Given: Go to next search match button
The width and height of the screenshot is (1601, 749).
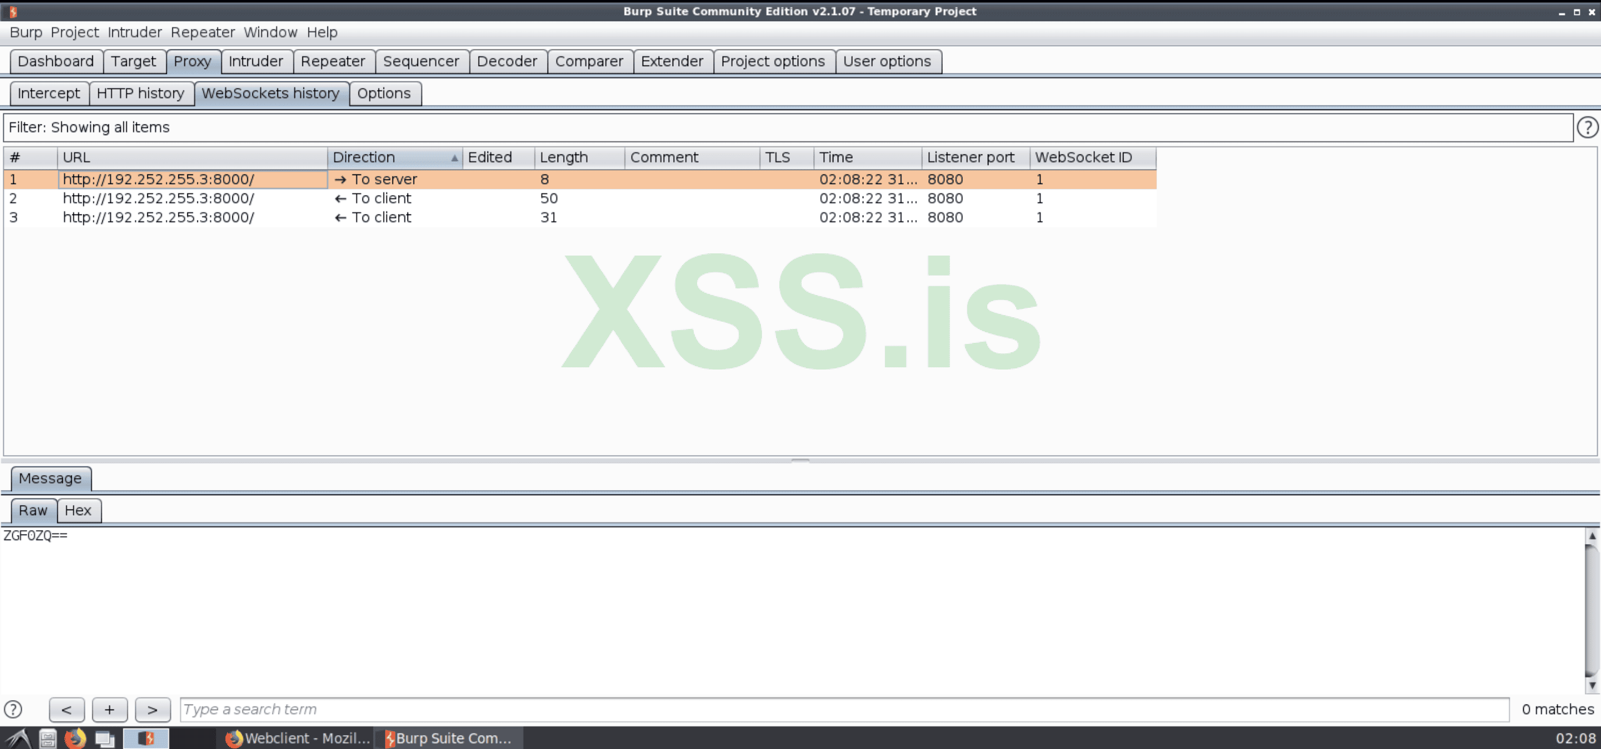Looking at the screenshot, I should 152,709.
